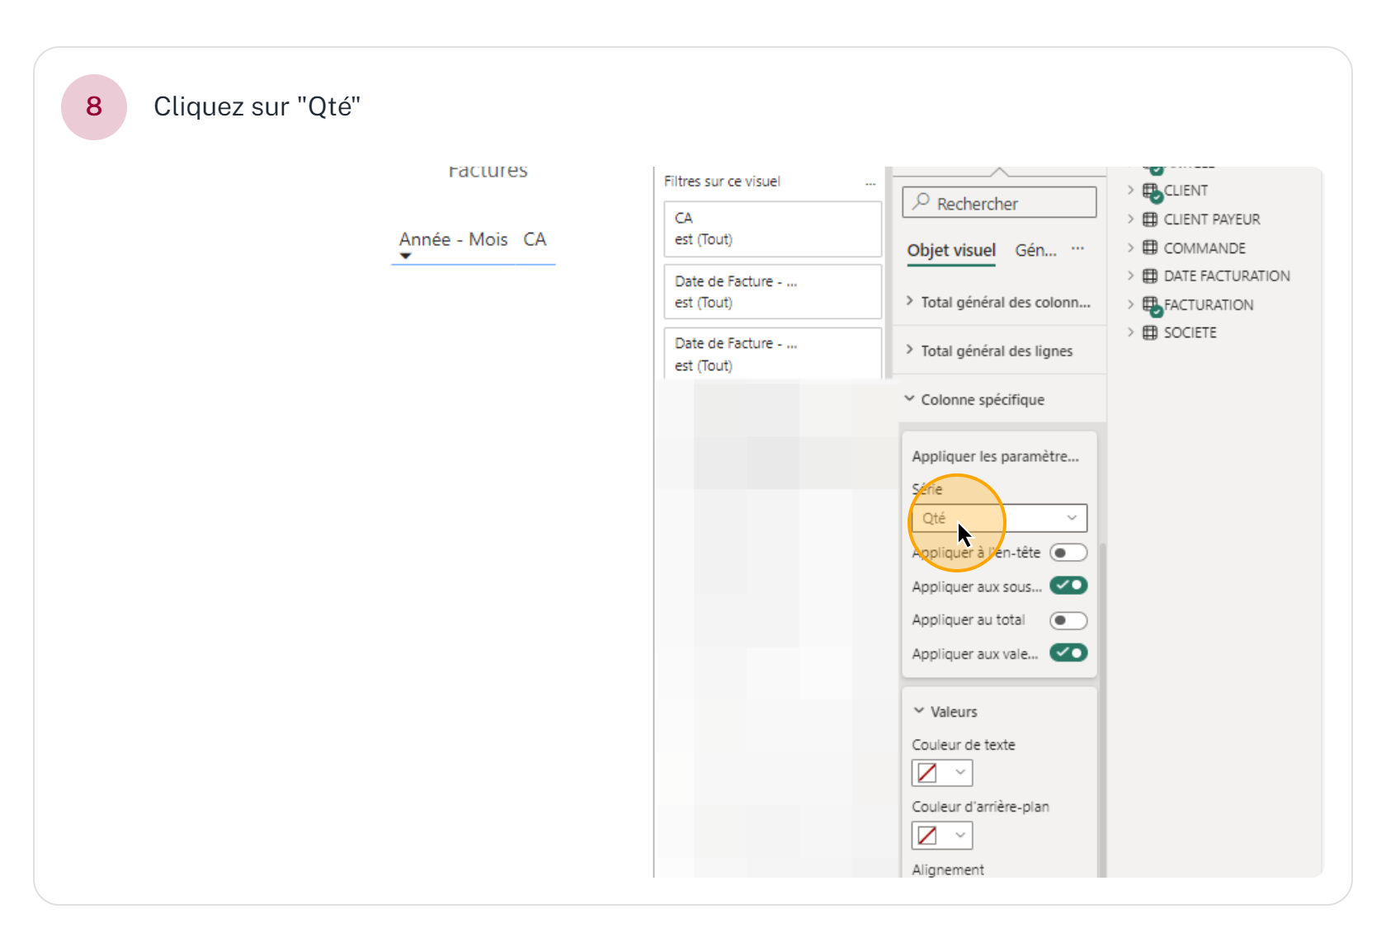Disable the Appliquer aux sous-totaux toggle
Image resolution: width=1386 pixels, height=942 pixels.
(x=1068, y=586)
